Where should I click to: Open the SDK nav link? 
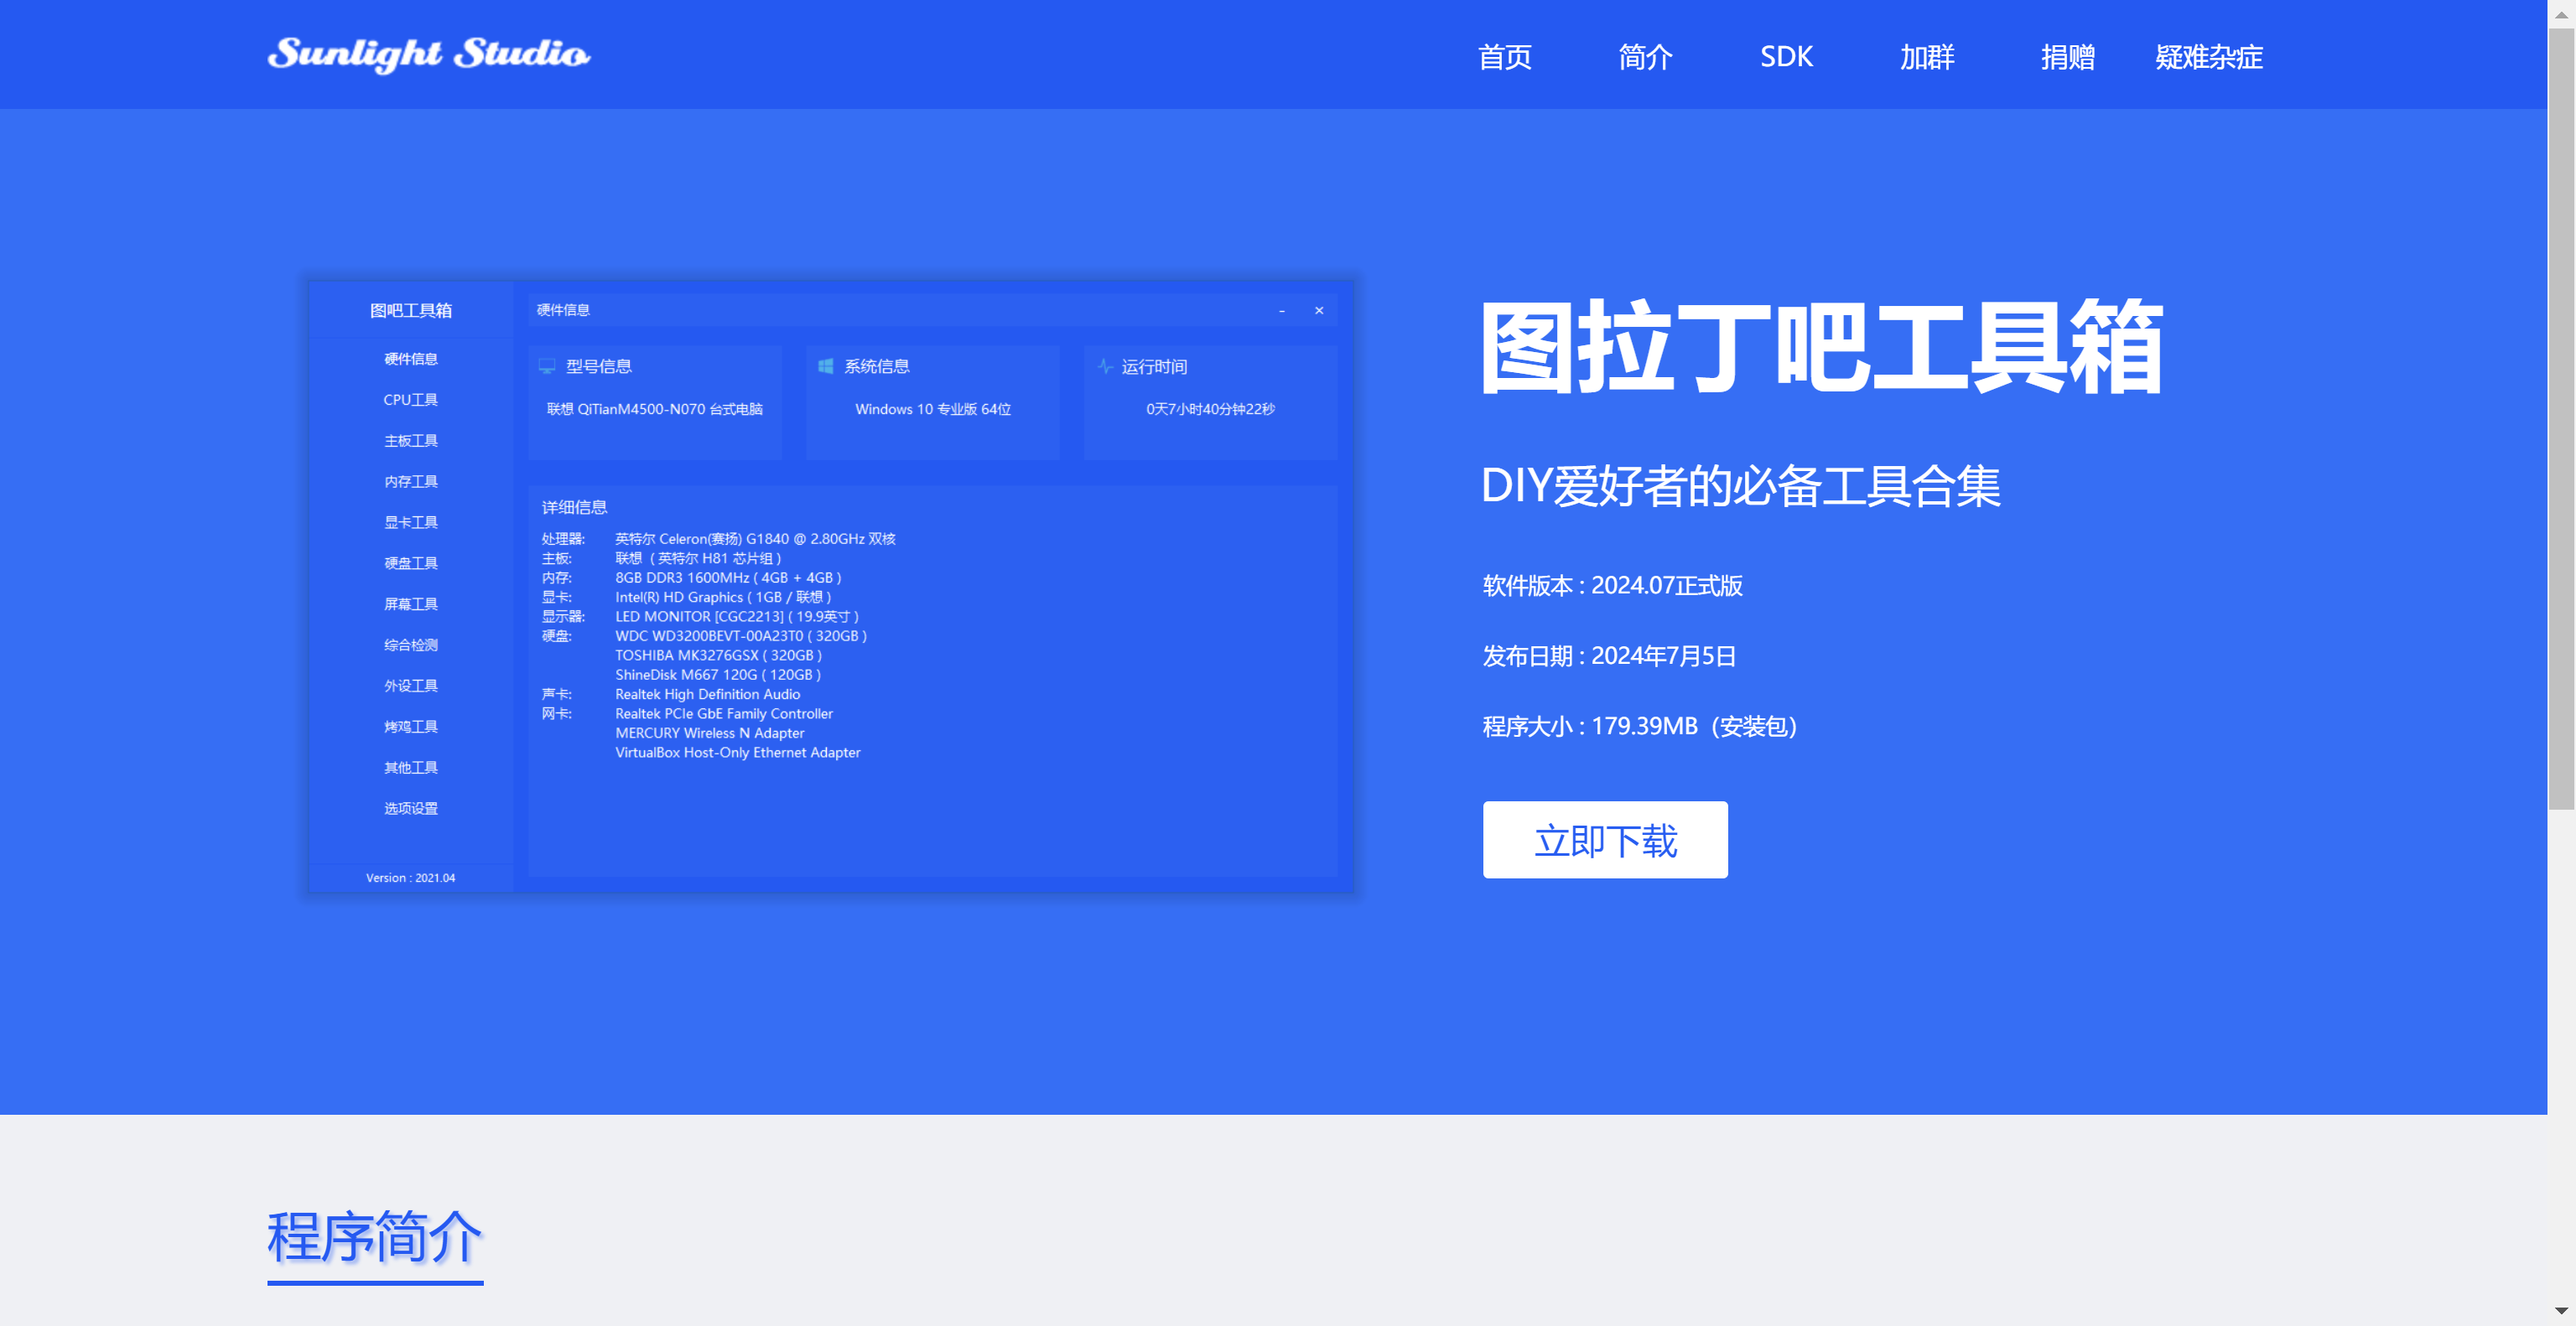click(1786, 57)
